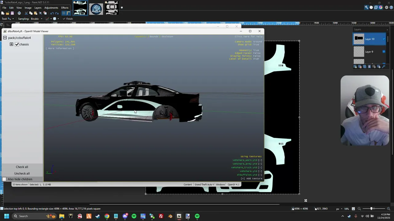
Task: Click the New file icon in Paint.NET toolbar
Action: (3, 13)
